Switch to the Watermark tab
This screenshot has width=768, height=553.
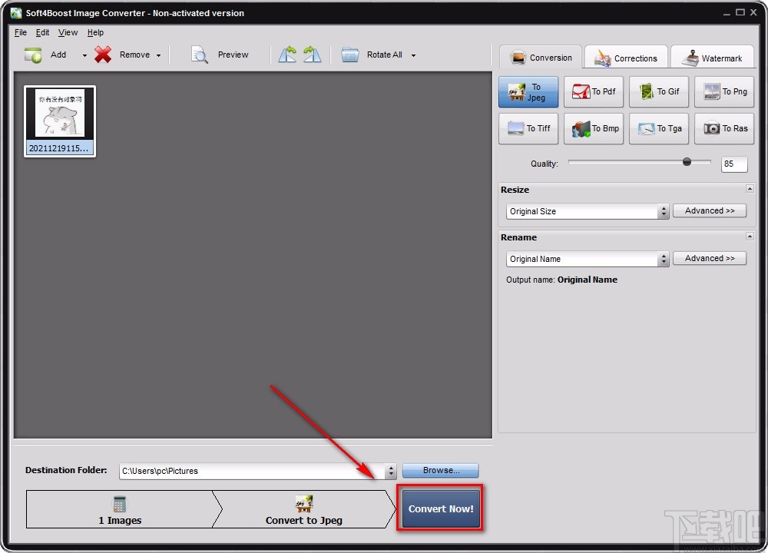coord(713,58)
